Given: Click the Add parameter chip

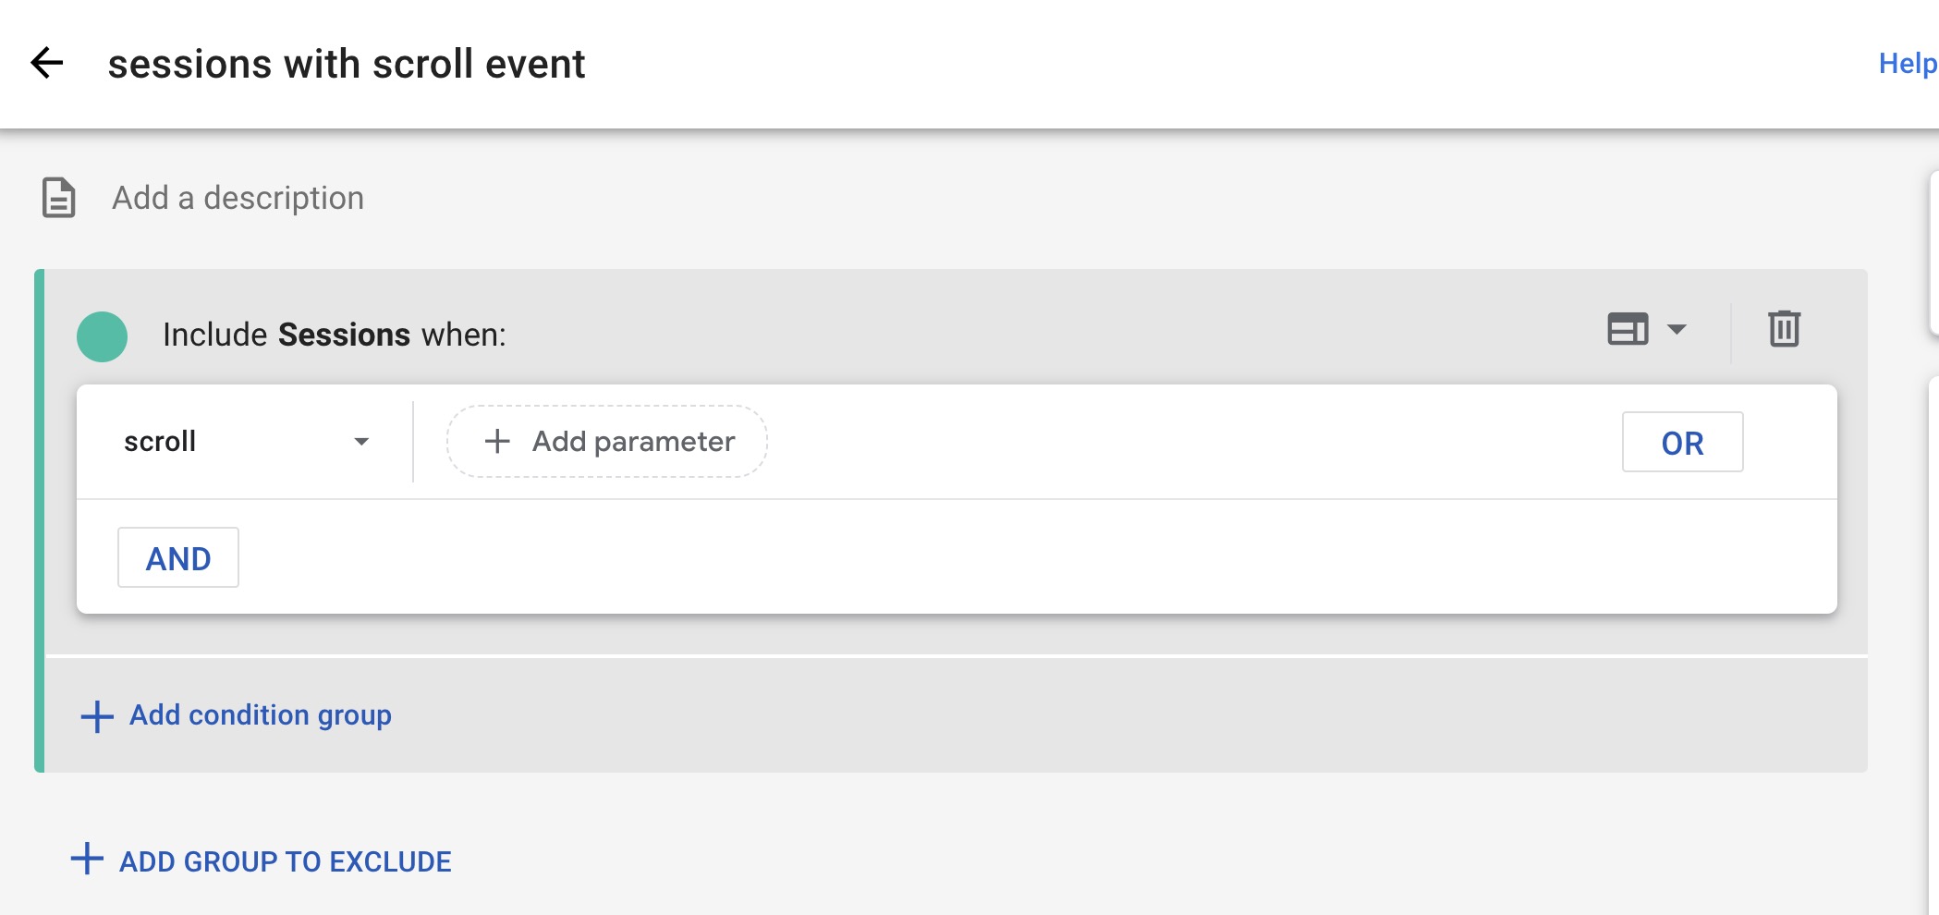Looking at the screenshot, I should click(x=607, y=442).
